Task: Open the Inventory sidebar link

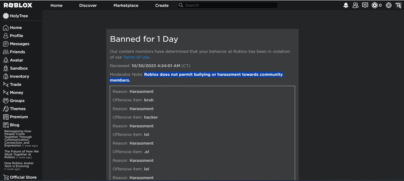Action: coord(20,76)
